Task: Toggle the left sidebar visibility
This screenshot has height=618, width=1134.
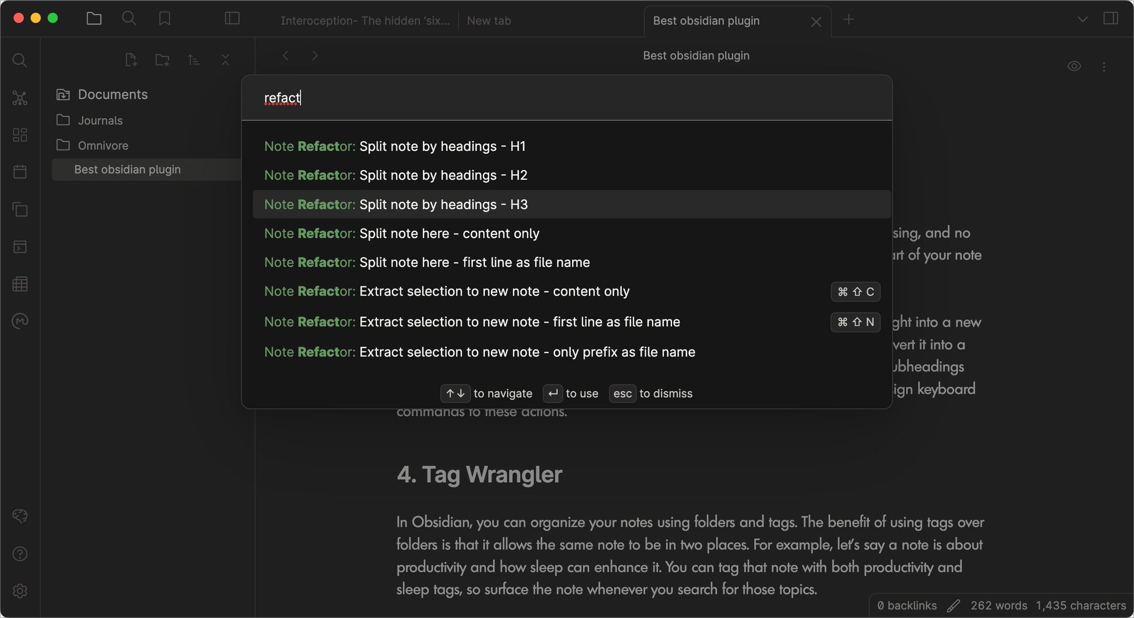Action: click(x=231, y=18)
